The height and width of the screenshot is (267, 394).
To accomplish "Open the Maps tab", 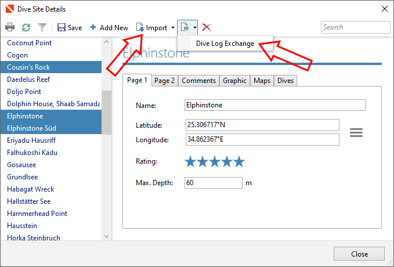I will coord(262,81).
